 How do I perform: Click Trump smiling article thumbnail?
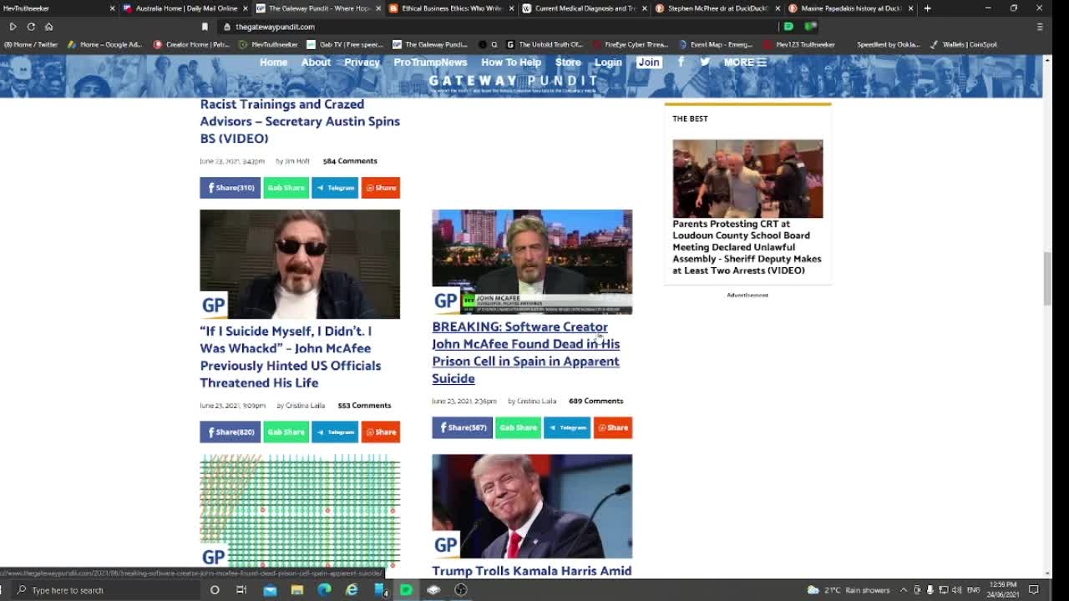click(x=532, y=506)
